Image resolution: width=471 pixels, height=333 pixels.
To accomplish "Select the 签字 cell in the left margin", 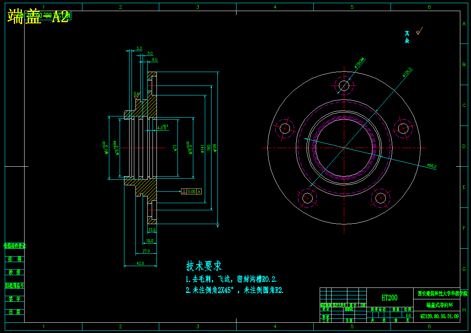I will [14, 299].
